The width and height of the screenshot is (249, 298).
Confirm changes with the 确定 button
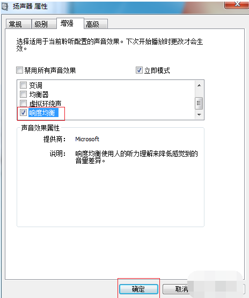[138, 289]
